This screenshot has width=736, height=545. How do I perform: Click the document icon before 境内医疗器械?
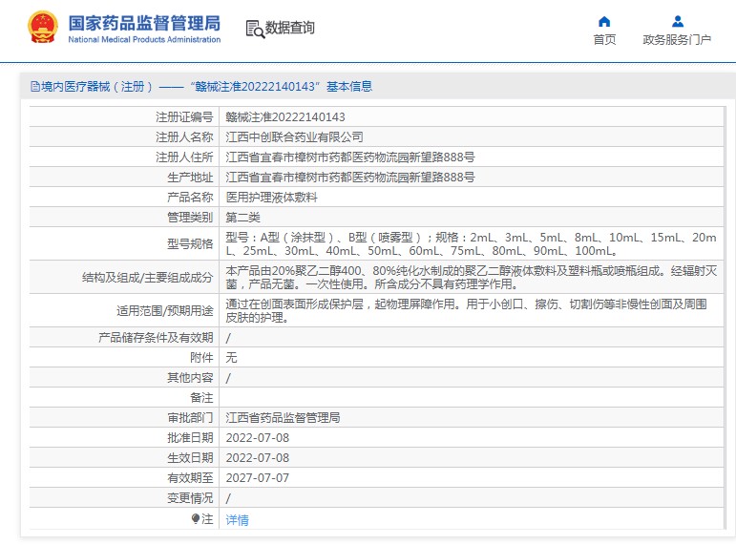[x=34, y=86]
